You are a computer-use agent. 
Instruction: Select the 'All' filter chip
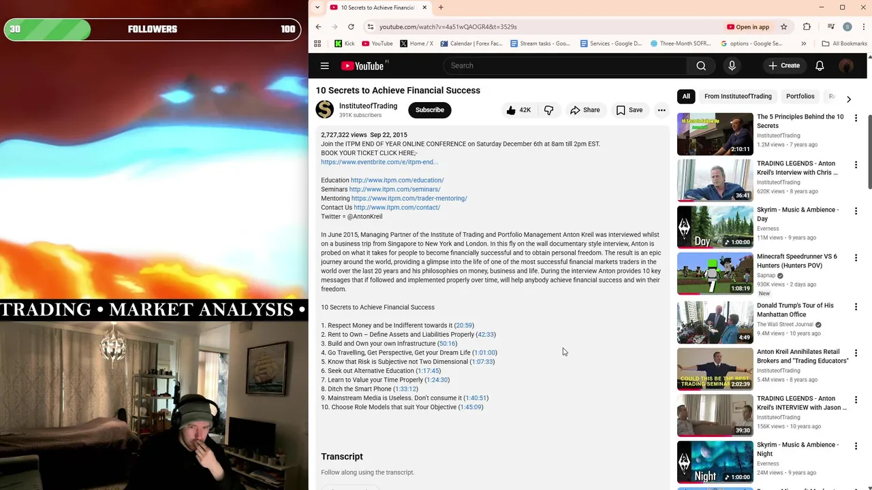[686, 97]
